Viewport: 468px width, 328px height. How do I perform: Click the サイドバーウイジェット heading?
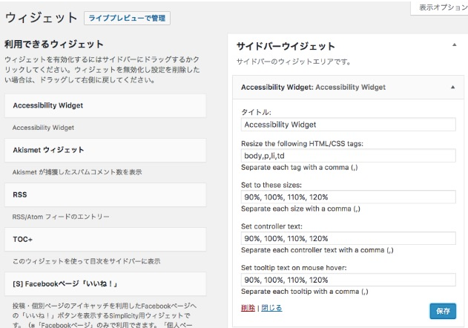point(286,46)
